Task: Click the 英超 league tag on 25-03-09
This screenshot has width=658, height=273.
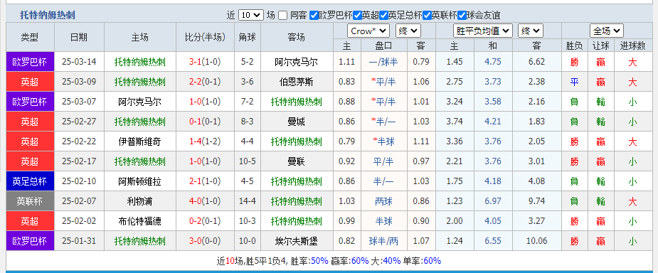Action: pyautogui.click(x=30, y=82)
